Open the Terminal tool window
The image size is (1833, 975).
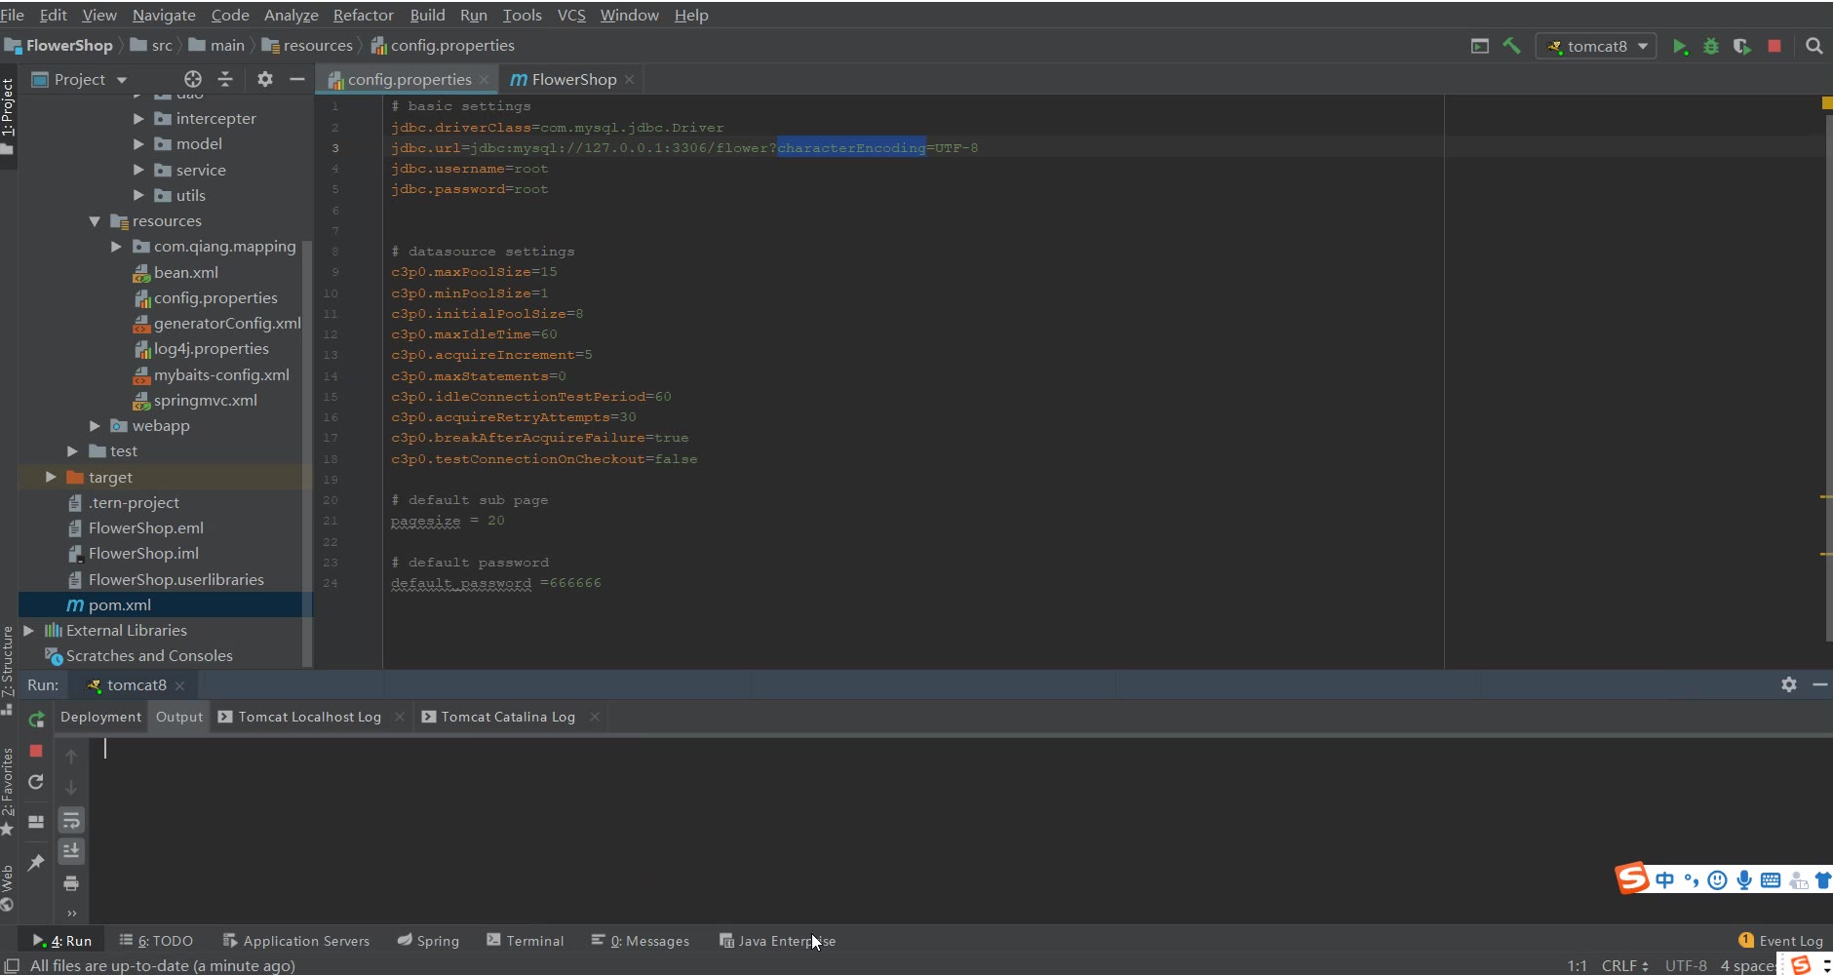[x=526, y=941]
